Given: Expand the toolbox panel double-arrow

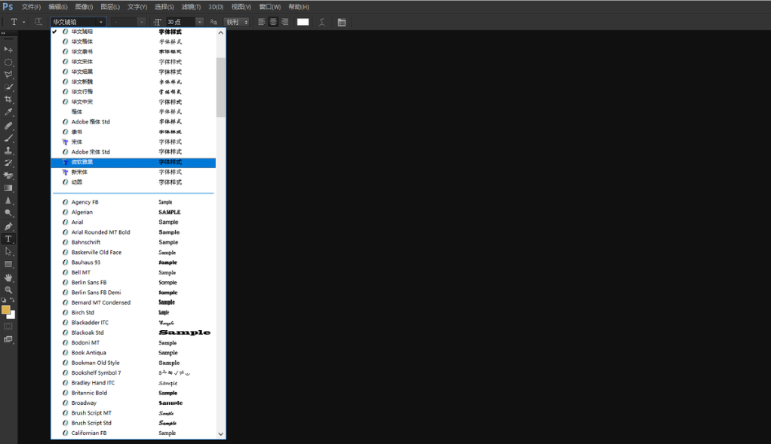Looking at the screenshot, I should coord(3,33).
